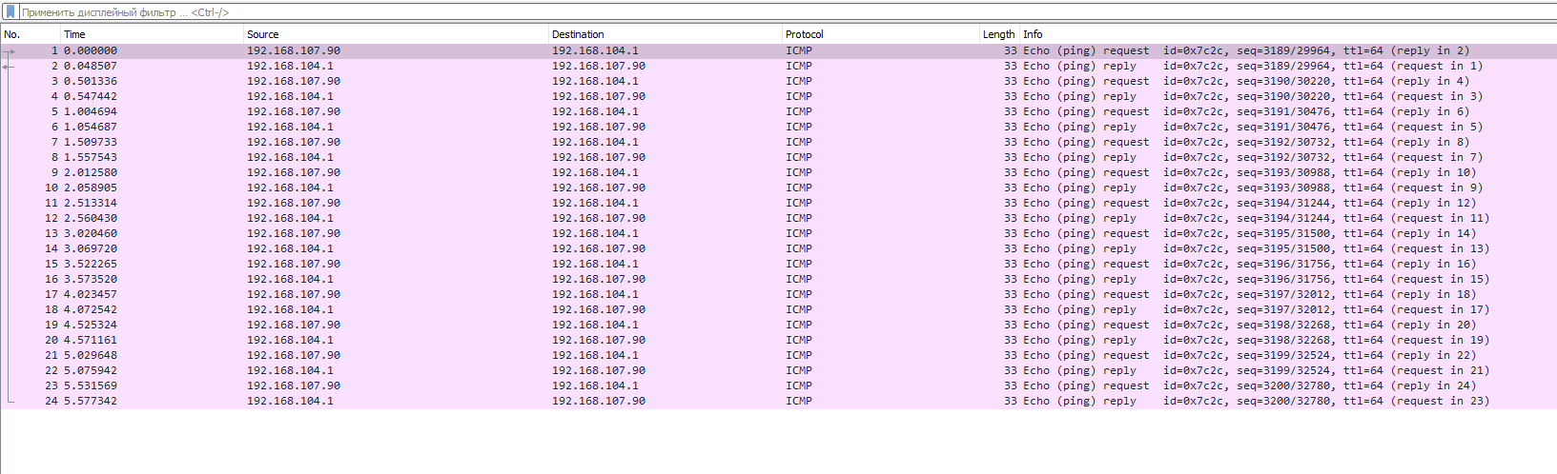Screen dimensions: 1557x474
Task: Select packet 18 at time 4.072542
Action: tap(778, 310)
